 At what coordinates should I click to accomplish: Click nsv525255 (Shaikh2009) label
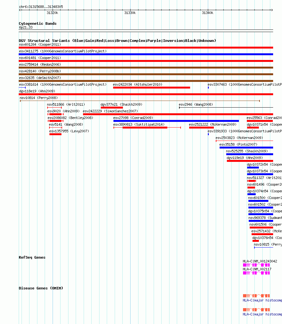(247, 151)
